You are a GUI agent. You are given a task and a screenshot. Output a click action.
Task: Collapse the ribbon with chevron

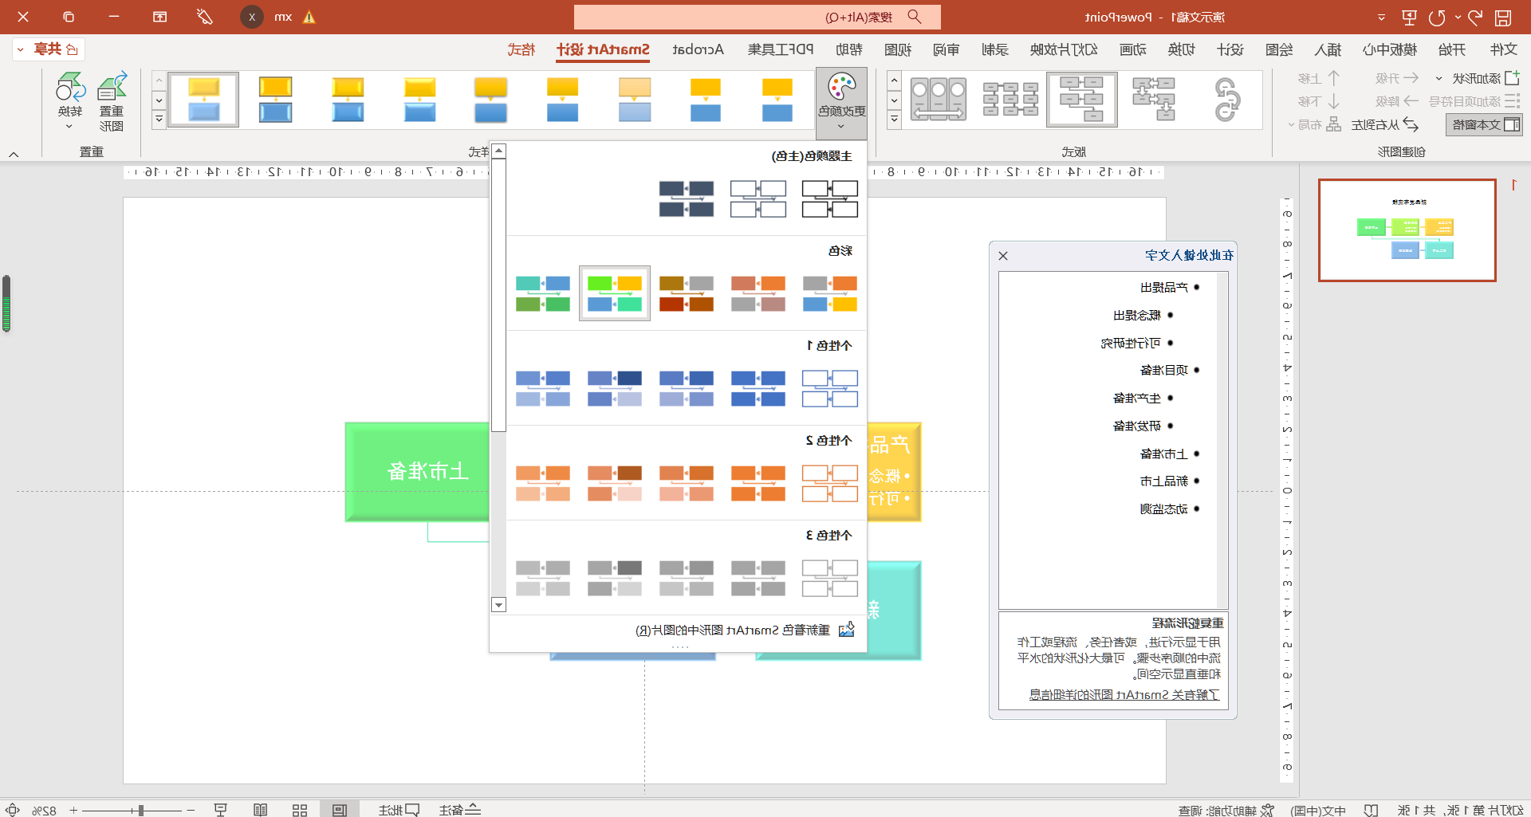(x=14, y=155)
